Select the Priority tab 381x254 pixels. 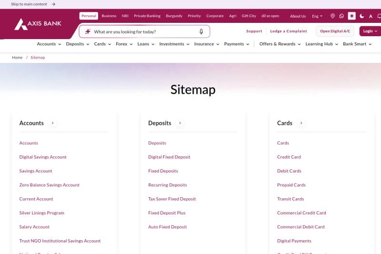194,16
